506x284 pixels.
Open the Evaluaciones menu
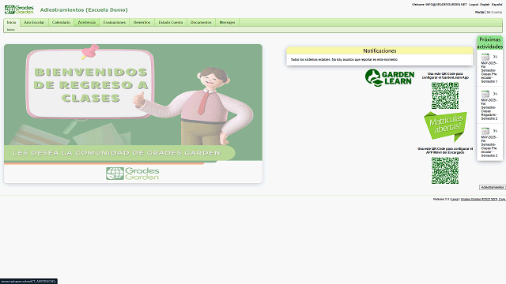[114, 22]
